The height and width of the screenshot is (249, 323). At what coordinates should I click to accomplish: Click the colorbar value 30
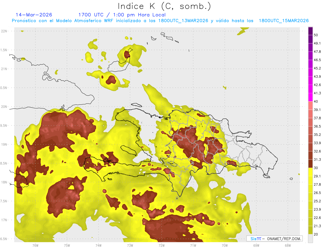point(316,168)
